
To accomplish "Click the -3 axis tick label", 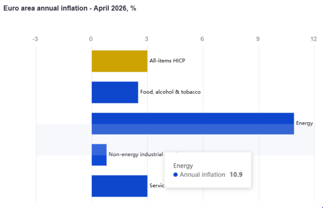I will 35,39.
